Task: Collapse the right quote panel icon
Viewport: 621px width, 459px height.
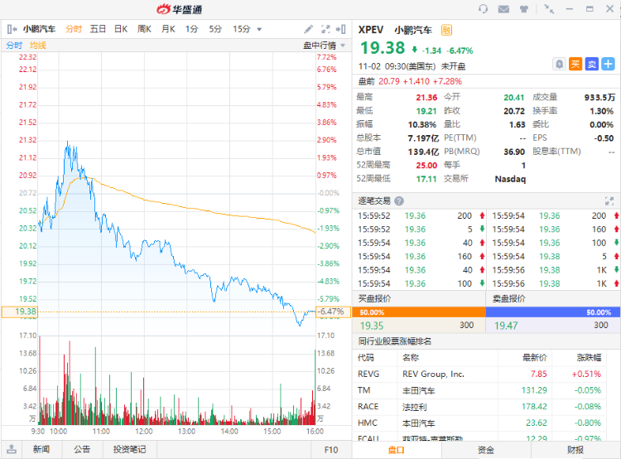Action: 340,29
